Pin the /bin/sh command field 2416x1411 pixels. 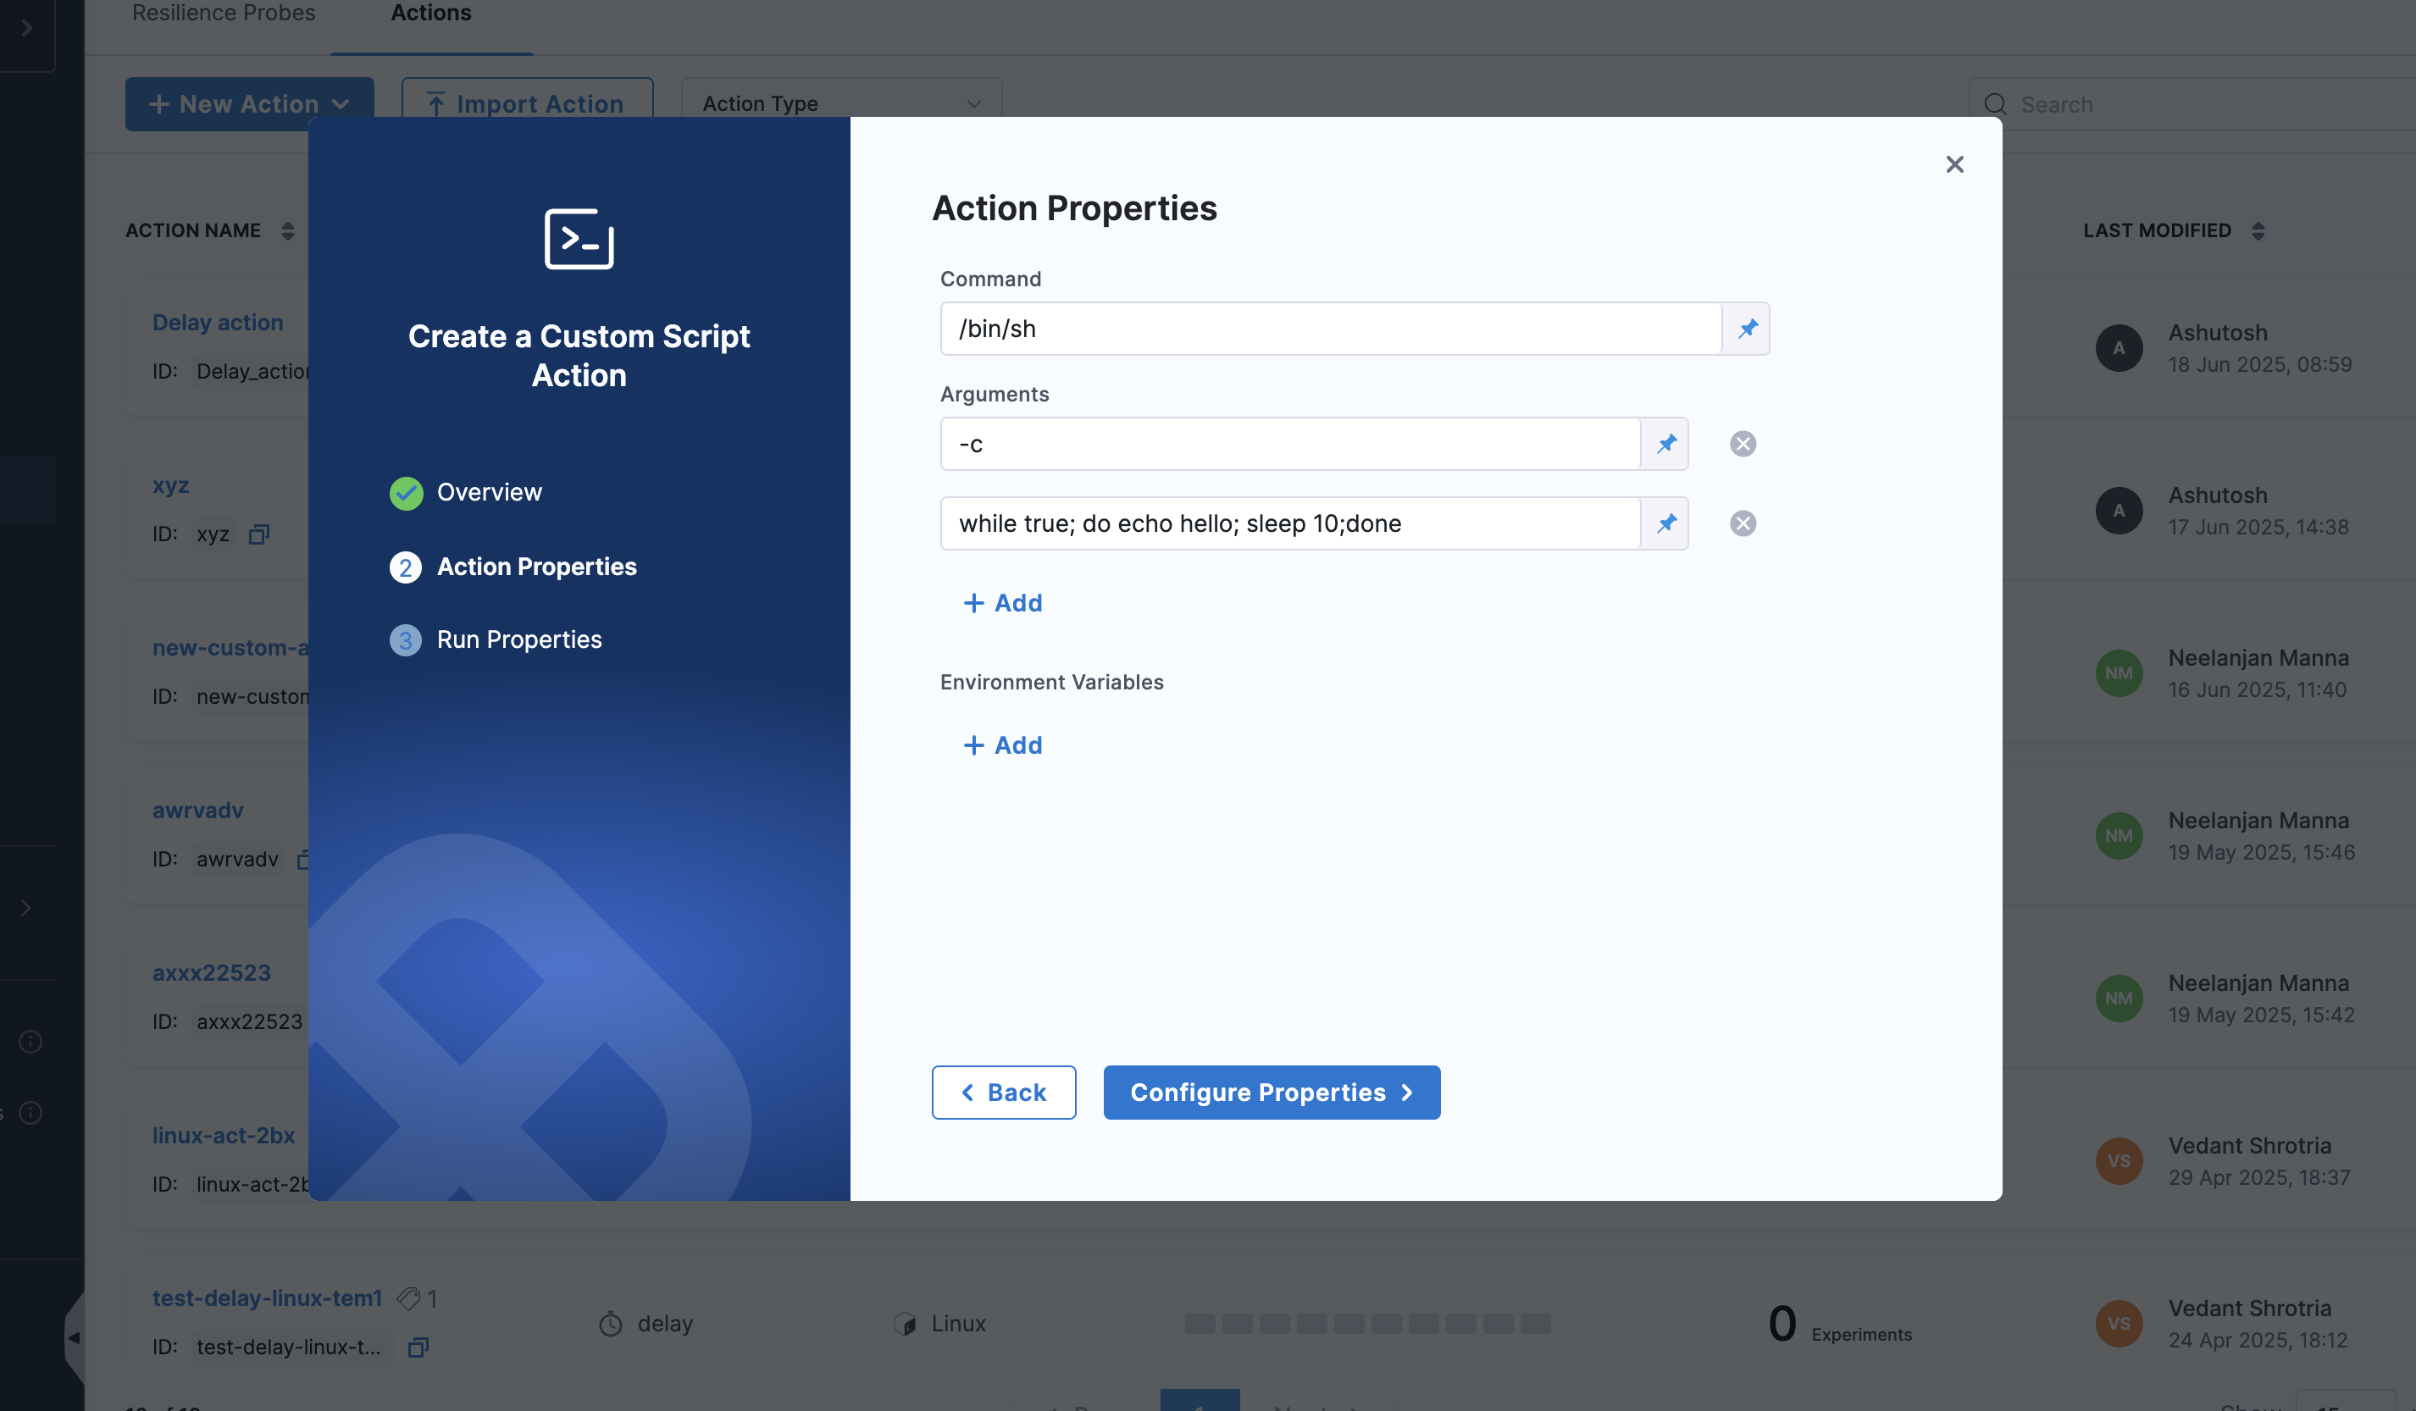tap(1747, 329)
